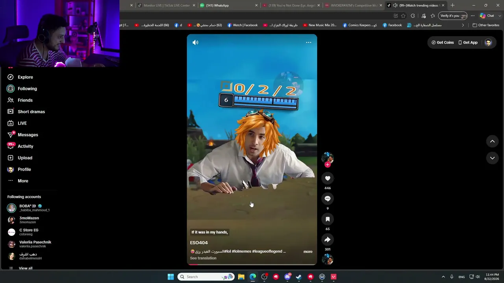Screen dimensions: 504x283
Task: Open a new browser tab with plus
Action: point(452,6)
